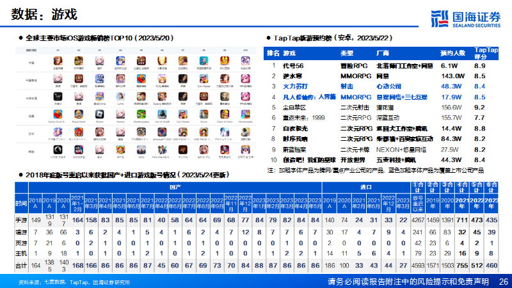512x288 pixels.
Task: Click the source note 七麦数据，TapTap
Action: click(x=67, y=282)
